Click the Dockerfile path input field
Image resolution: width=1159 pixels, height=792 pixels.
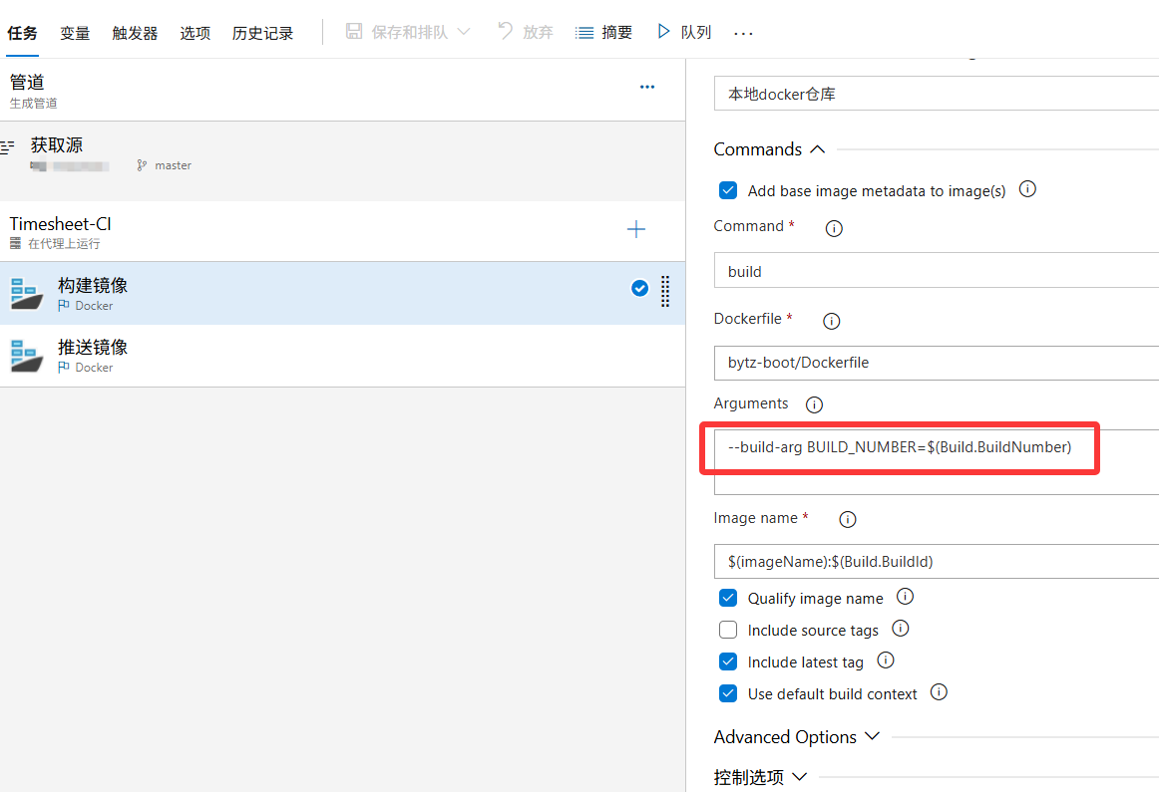click(936, 363)
